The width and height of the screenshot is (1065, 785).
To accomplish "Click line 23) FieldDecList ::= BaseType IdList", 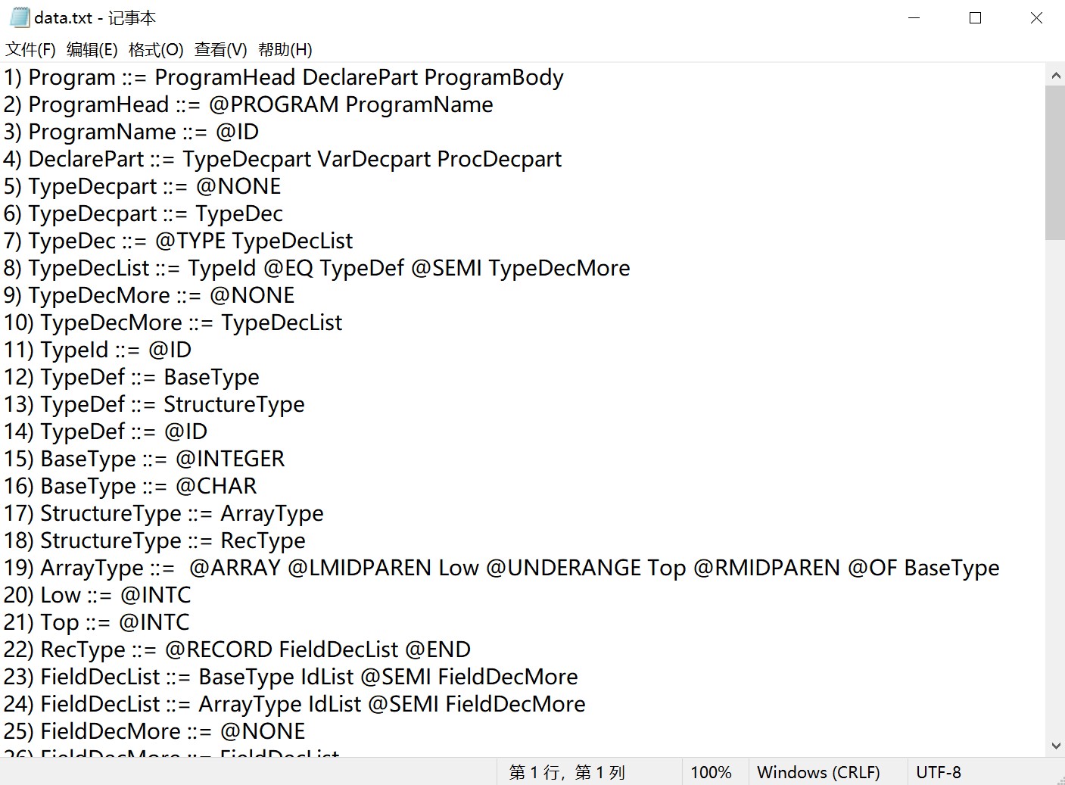I will pyautogui.click(x=291, y=677).
